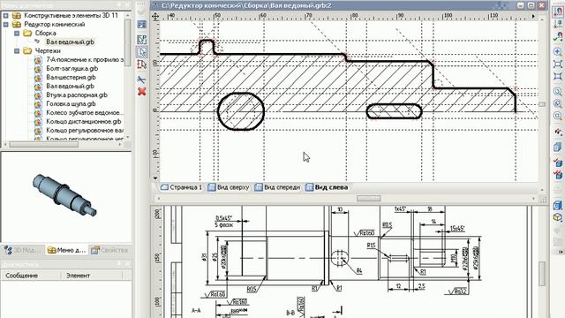
Task: Activate the select-with-cursor mode icon
Action: 142,52
